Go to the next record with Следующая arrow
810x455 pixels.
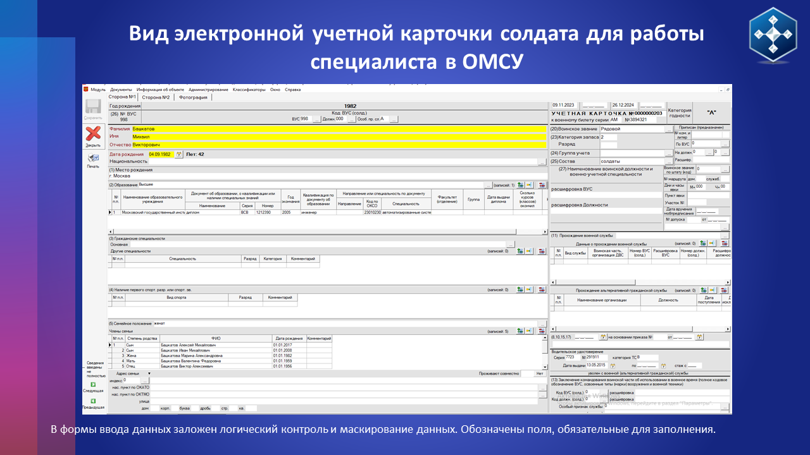click(x=93, y=384)
